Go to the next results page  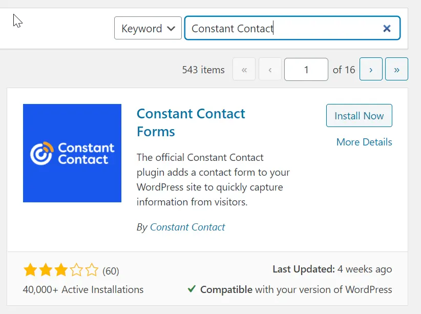coord(371,70)
